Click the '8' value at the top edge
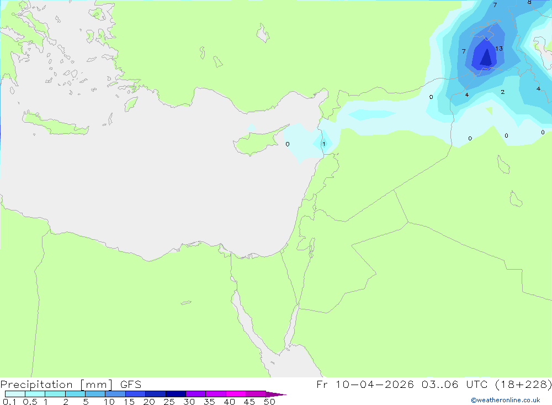 tap(529, 2)
